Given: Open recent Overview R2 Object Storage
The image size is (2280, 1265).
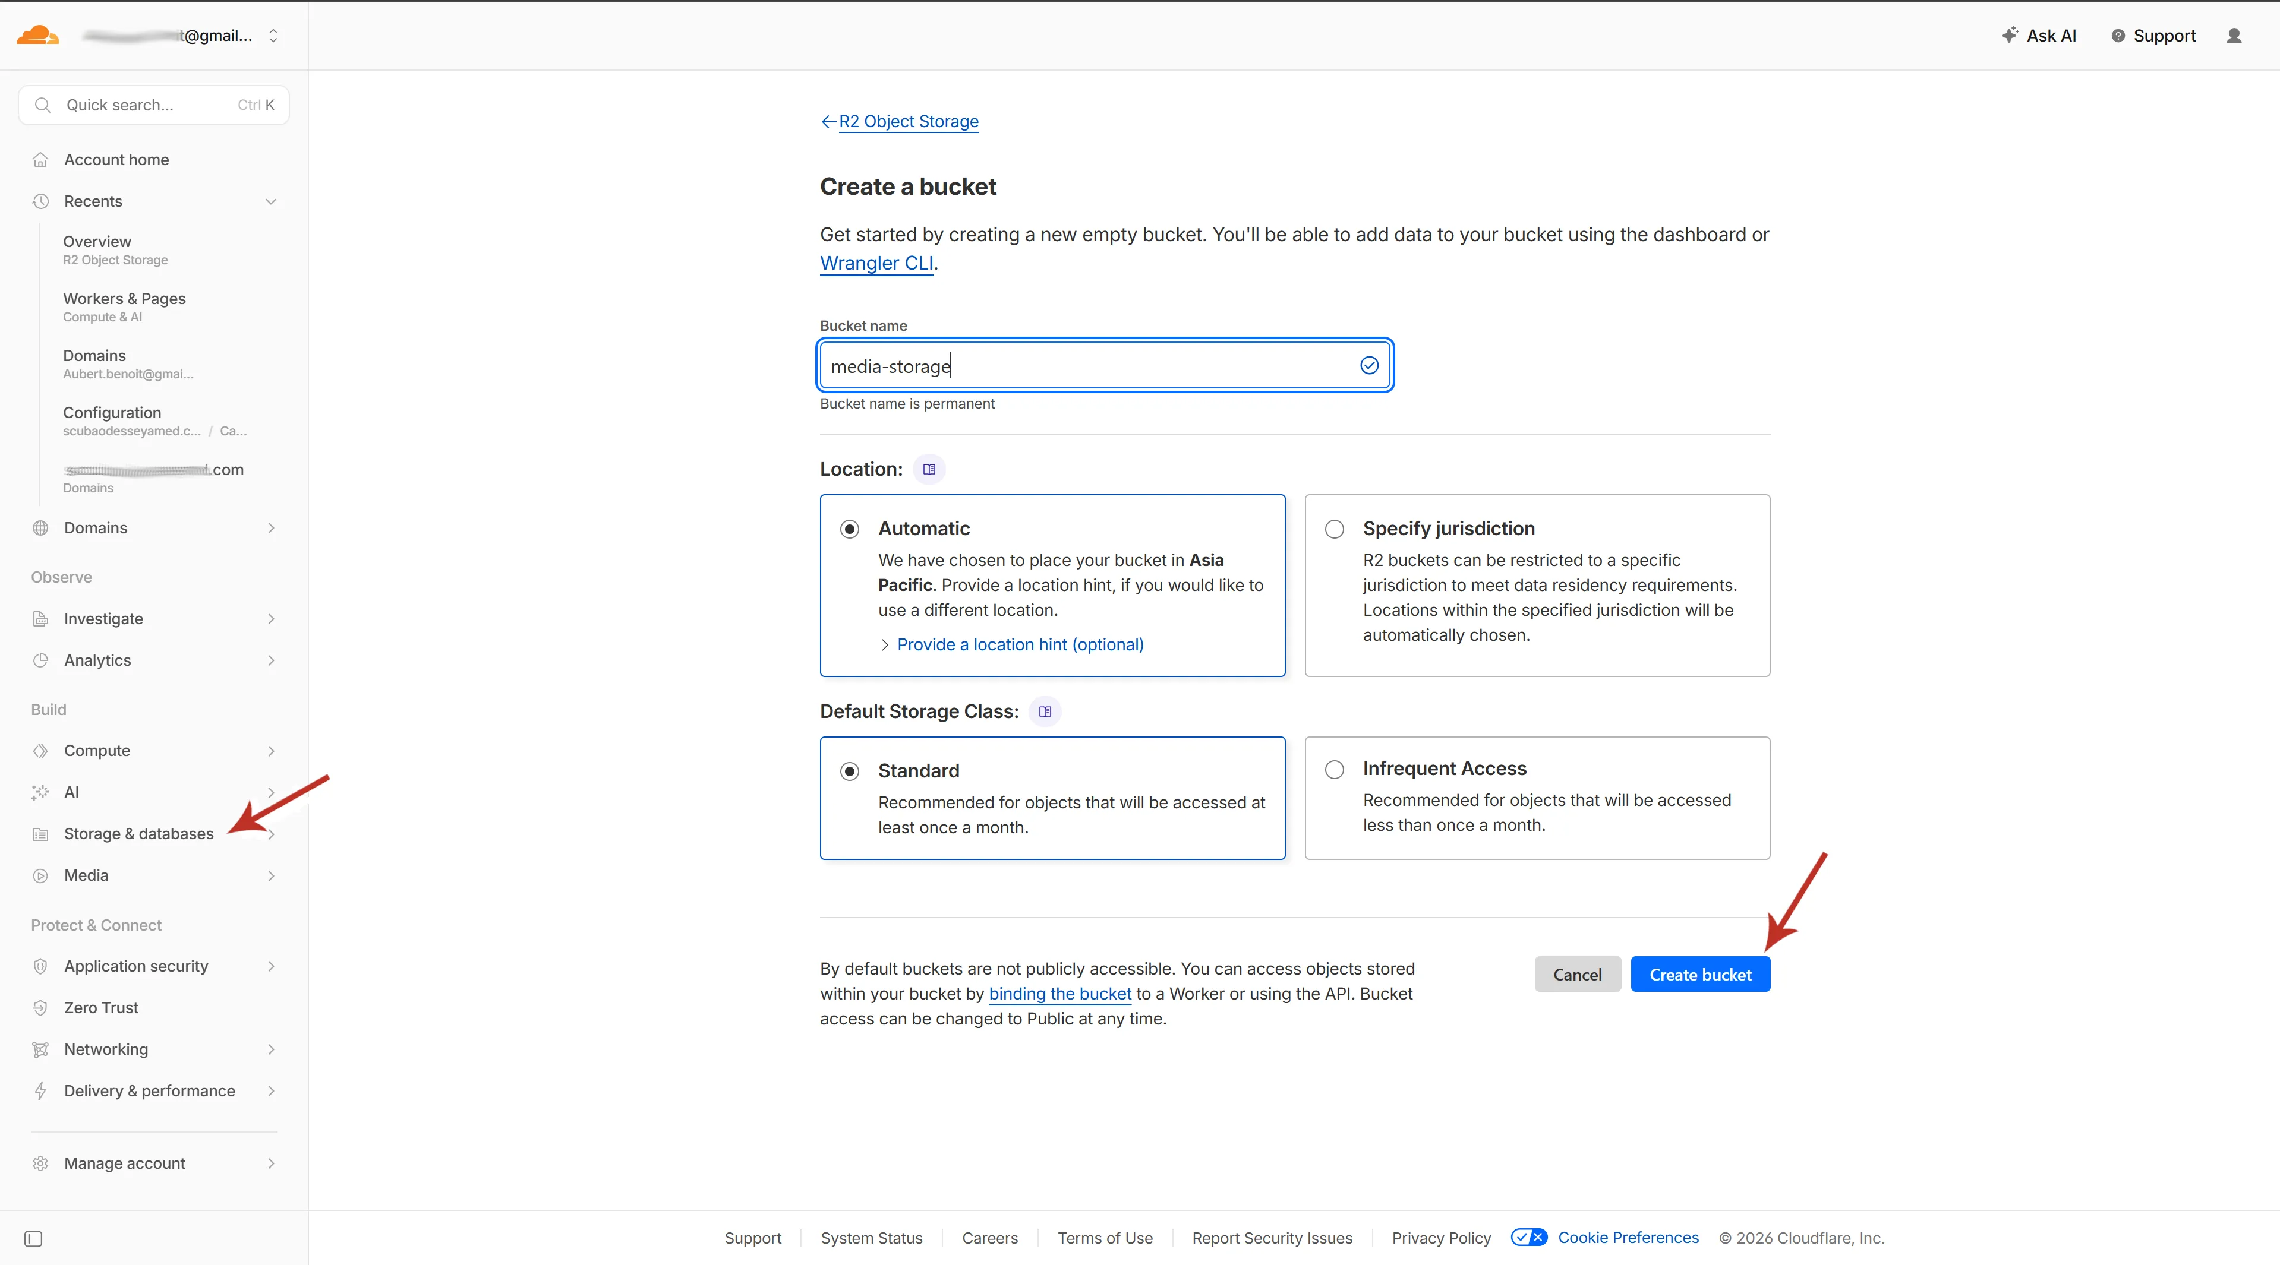Looking at the screenshot, I should coord(115,249).
